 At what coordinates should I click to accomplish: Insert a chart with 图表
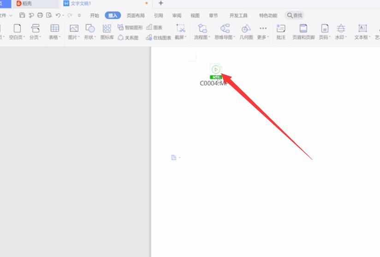pyautogui.click(x=154, y=27)
